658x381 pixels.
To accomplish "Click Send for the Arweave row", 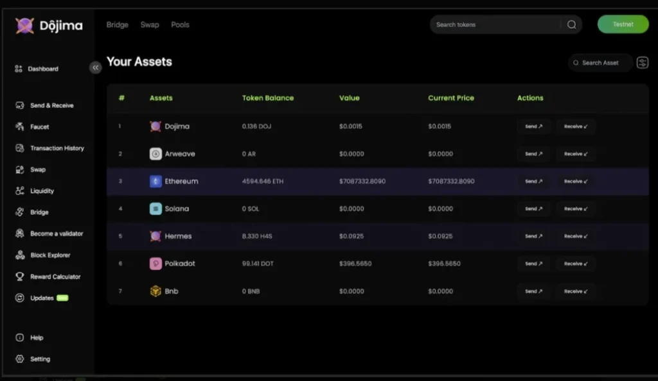I will (x=534, y=154).
